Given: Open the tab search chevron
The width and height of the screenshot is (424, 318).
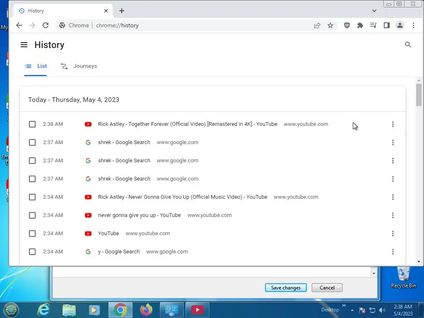Looking at the screenshot, I should click(374, 11).
